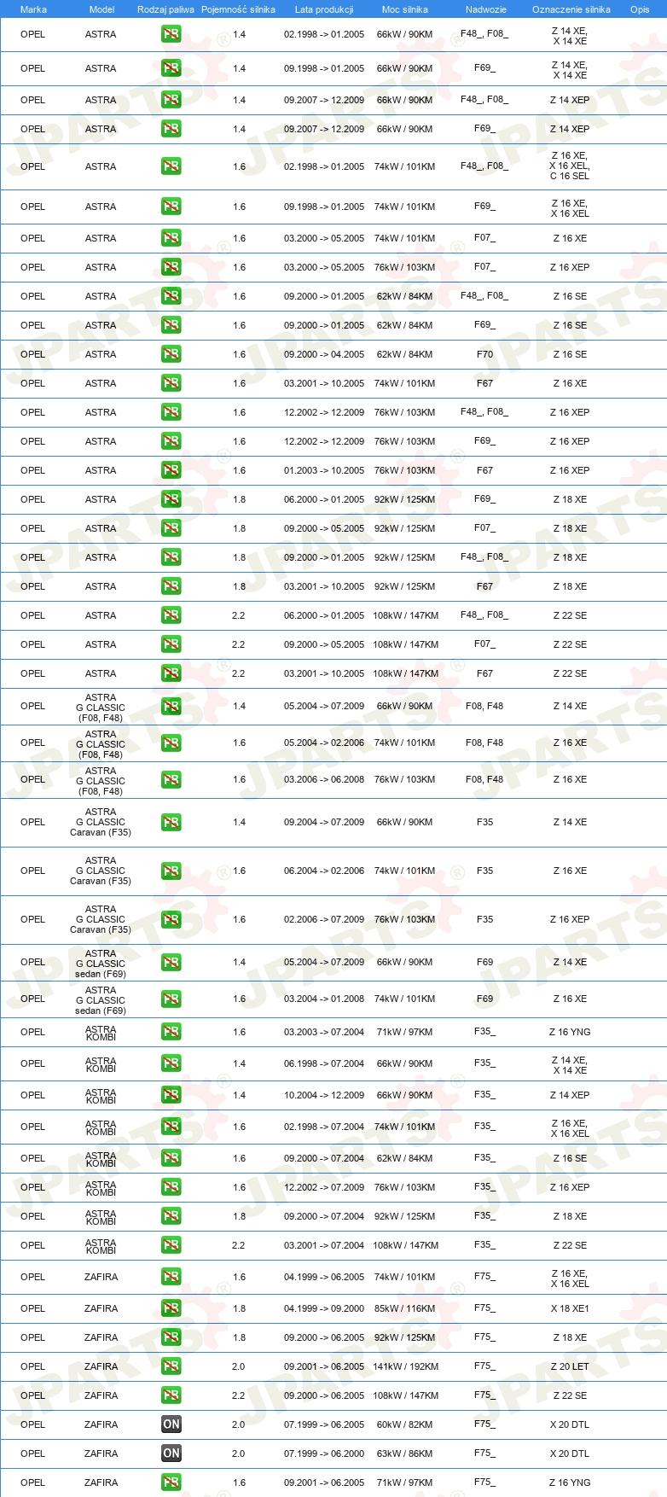The width and height of the screenshot is (667, 1497).
Task: Click petrol icon for G Classic Caravan 1.4
Action: (171, 823)
